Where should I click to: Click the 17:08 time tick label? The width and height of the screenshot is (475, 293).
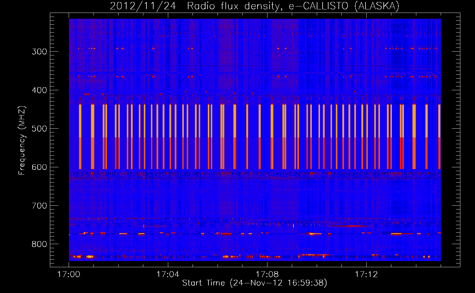(x=267, y=275)
